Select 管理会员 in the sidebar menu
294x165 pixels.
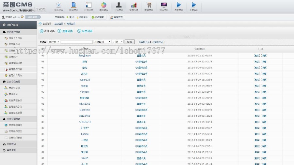click(13, 94)
